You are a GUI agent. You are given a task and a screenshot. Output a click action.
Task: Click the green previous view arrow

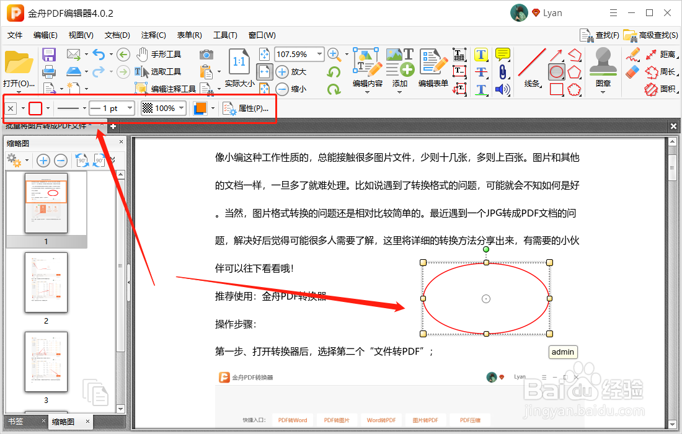tap(123, 55)
